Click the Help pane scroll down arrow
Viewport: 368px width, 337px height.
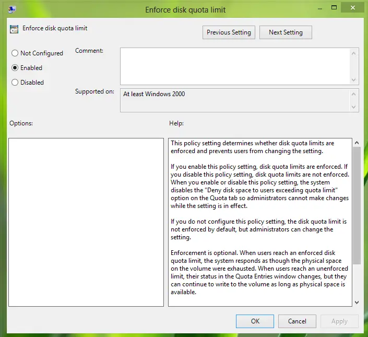tap(357, 302)
